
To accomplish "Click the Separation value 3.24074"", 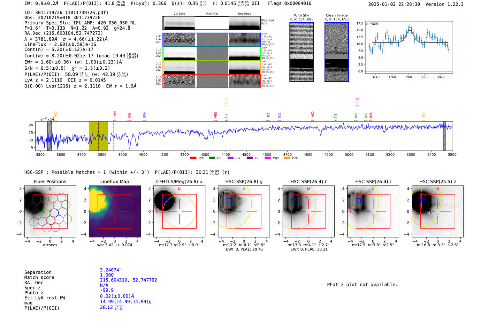I will tap(111, 270).
